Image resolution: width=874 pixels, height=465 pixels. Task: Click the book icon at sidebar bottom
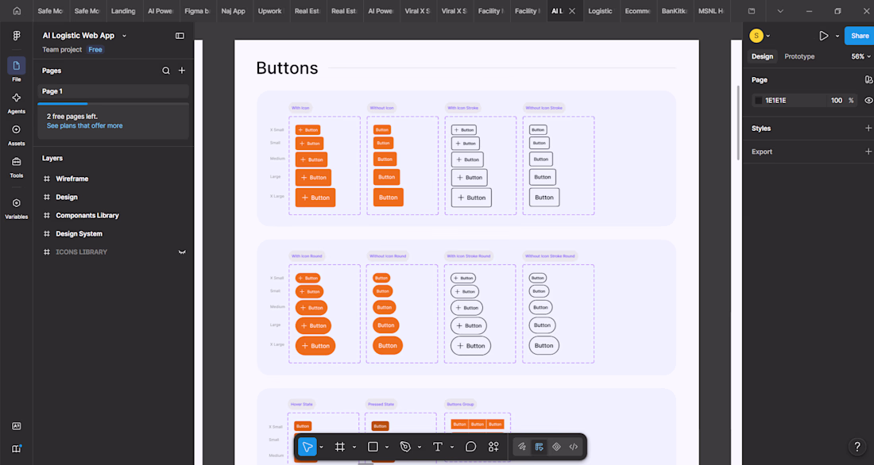tap(16, 448)
